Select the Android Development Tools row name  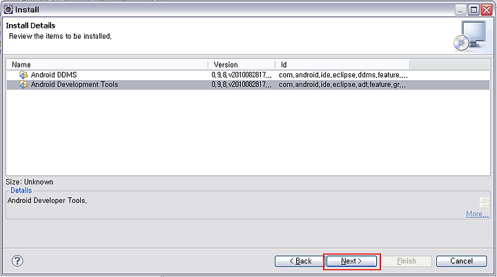75,84
